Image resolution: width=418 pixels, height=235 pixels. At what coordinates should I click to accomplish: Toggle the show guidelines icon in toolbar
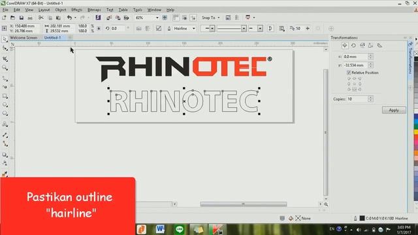[x=193, y=18]
